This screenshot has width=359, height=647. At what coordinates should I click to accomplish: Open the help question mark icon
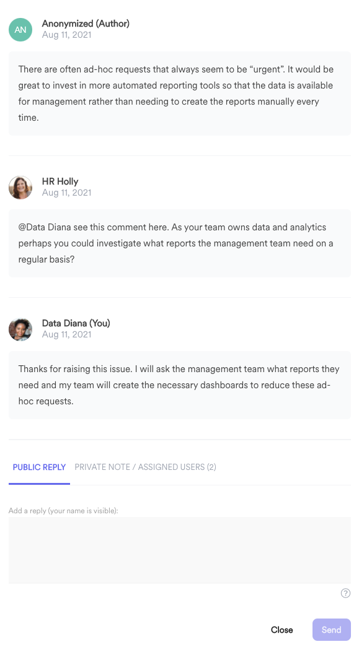click(x=345, y=593)
